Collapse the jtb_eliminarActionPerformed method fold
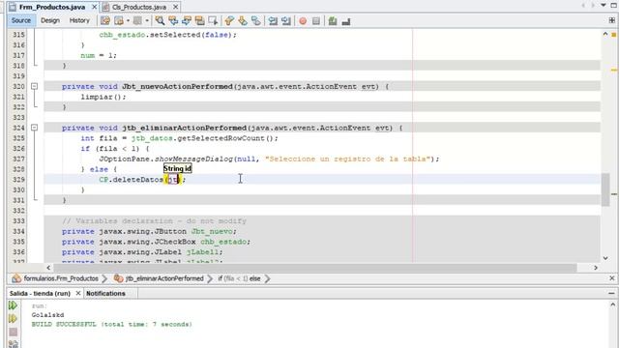The width and height of the screenshot is (619, 348). tap(35, 128)
